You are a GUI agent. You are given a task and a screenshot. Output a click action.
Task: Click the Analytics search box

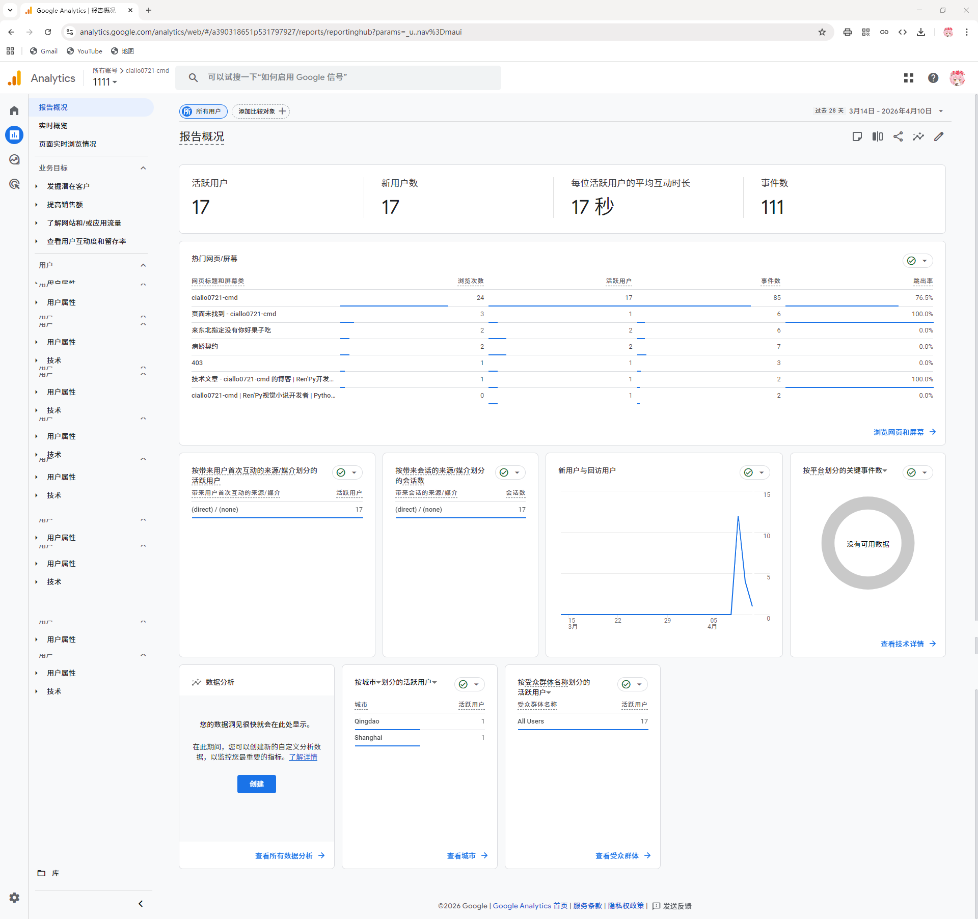click(x=338, y=77)
